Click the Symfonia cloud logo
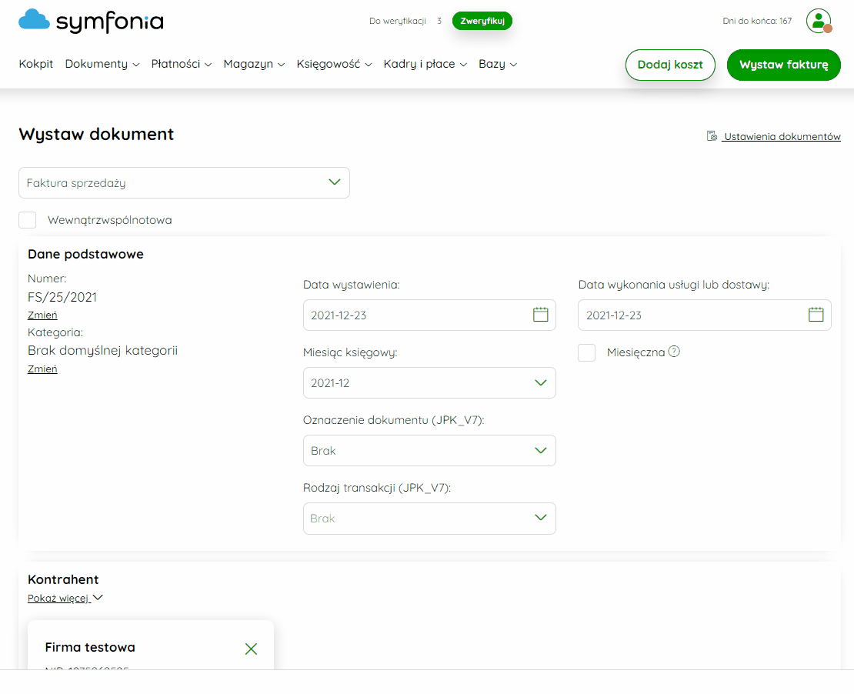 click(35, 19)
